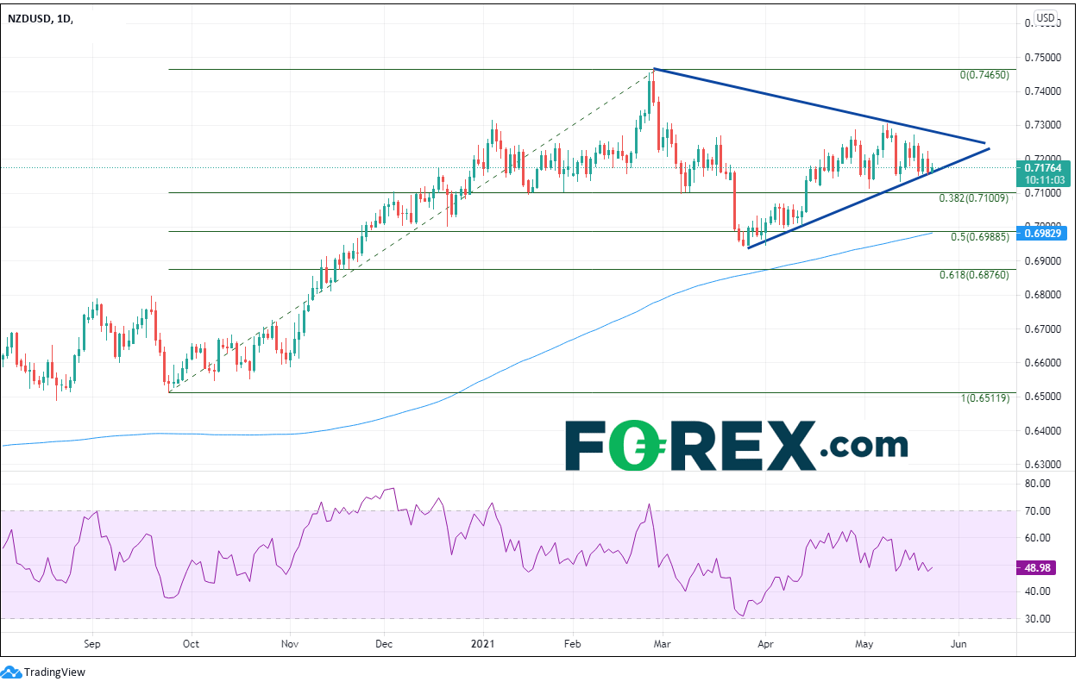Click the FOREX.com watermark logo
Image resolution: width=1081 pixels, height=688 pixels.
pyautogui.click(x=736, y=446)
